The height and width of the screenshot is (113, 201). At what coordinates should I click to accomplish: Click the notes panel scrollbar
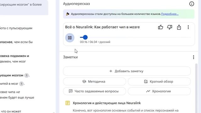196,88
